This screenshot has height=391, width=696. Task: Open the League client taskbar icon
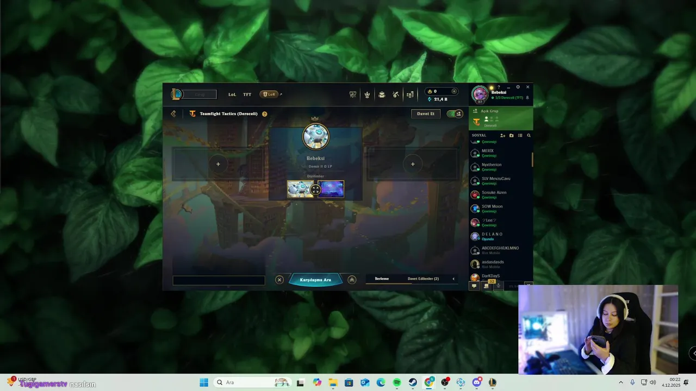493,382
